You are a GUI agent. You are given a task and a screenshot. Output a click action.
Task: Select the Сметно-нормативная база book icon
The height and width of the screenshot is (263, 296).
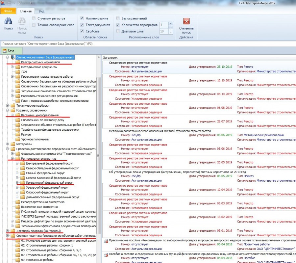point(13,57)
